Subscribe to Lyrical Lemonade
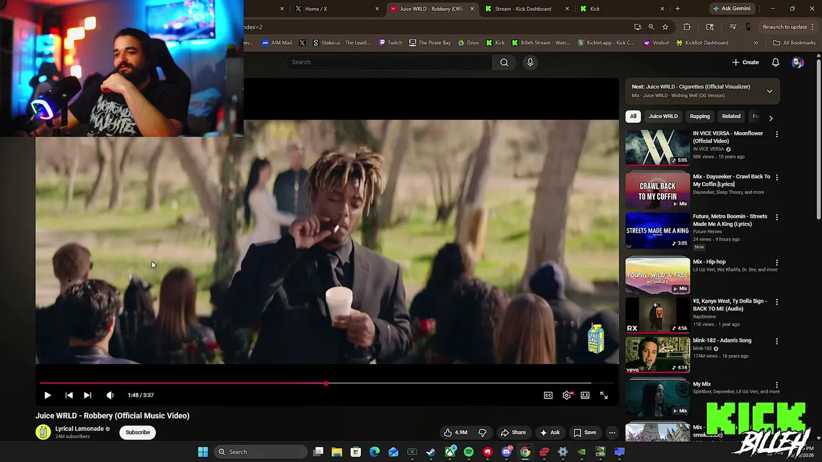822x462 pixels. pyautogui.click(x=137, y=432)
